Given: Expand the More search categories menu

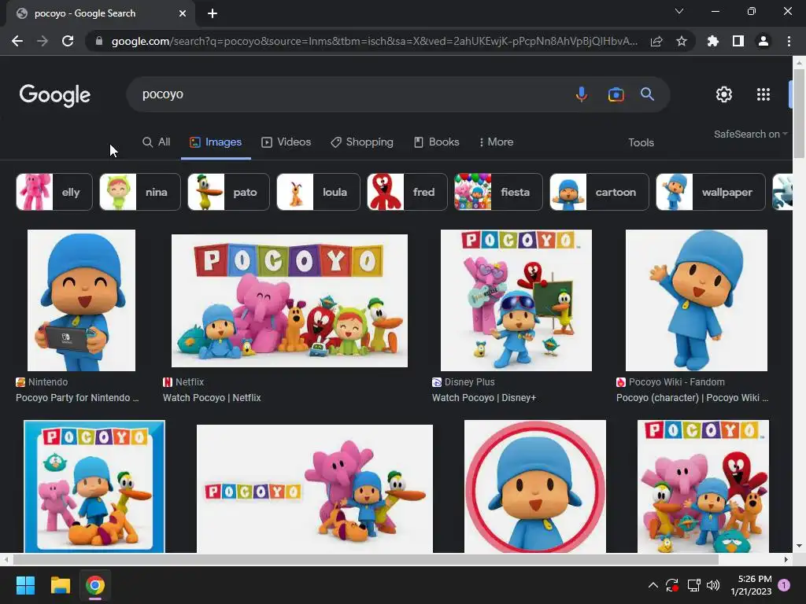Looking at the screenshot, I should [x=496, y=142].
